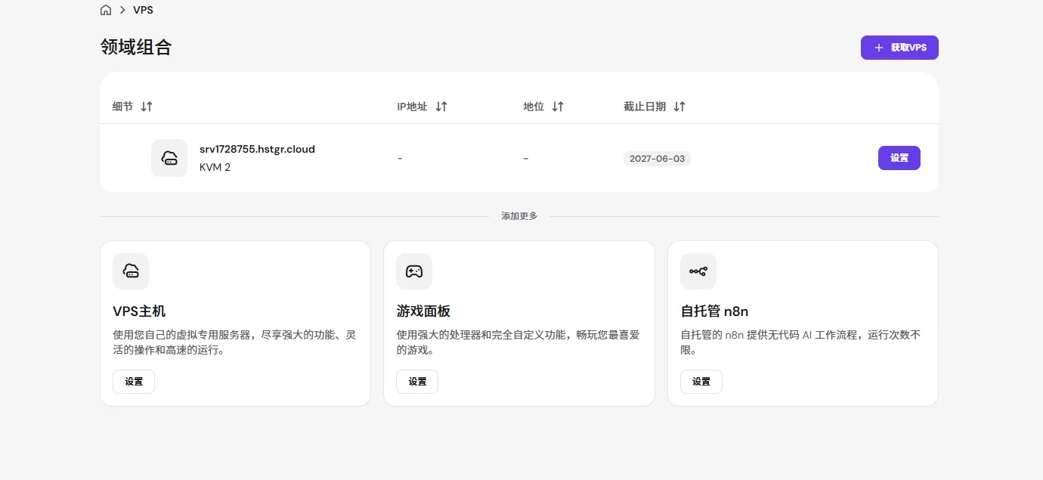The image size is (1043, 480).
Task: Click the KVM 2 plan label
Action: (215, 167)
